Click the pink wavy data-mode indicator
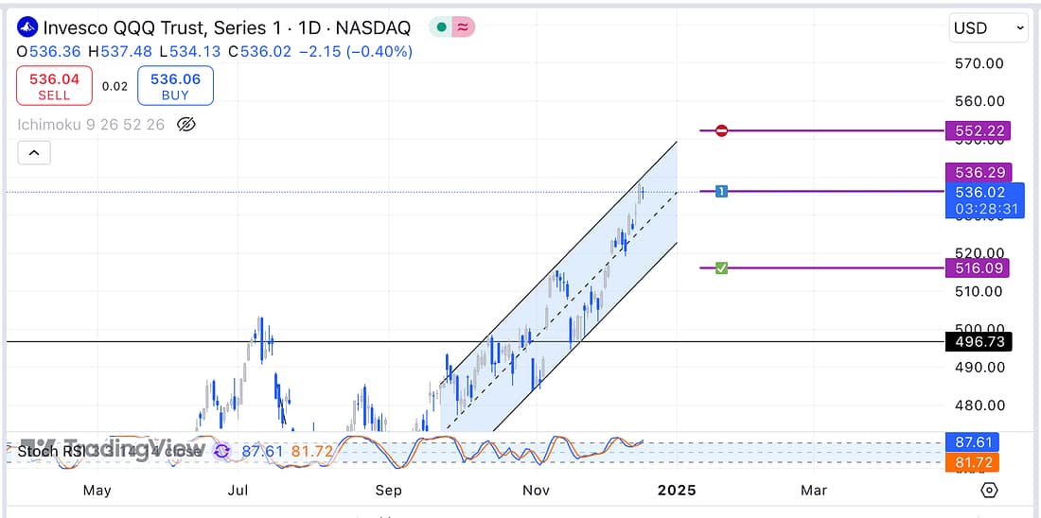This screenshot has height=518, width=1041. click(x=463, y=28)
